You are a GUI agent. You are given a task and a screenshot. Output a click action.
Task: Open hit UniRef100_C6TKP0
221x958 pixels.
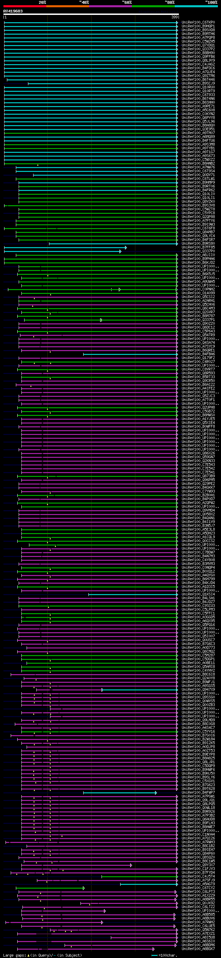coord(198,22)
